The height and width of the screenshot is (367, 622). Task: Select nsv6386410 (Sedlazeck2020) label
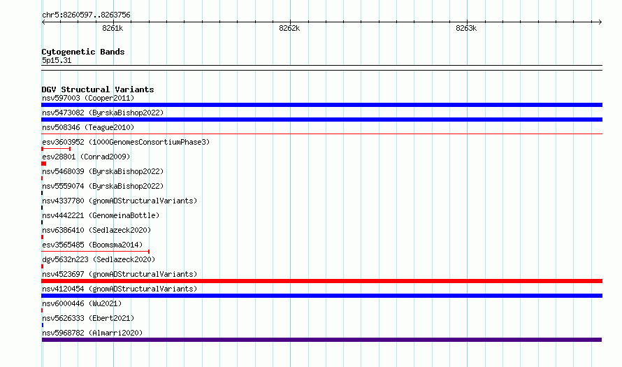[x=96, y=230]
